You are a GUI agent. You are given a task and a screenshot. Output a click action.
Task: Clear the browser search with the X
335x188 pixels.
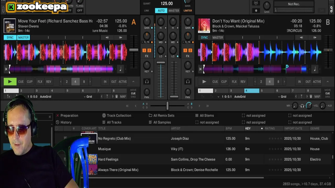50,117
